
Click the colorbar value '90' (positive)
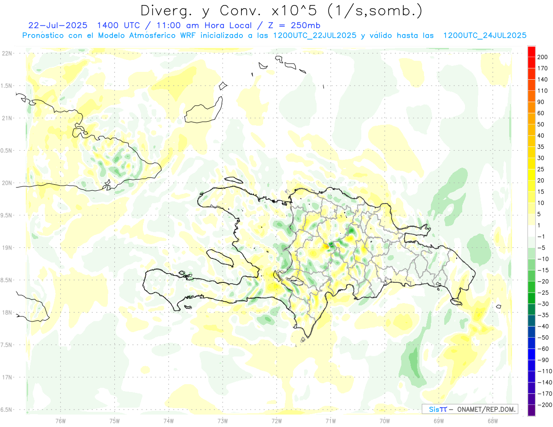click(541, 102)
